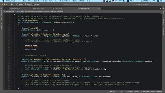
Task: Close the AppDelegate.cs tab
Action: tap(99, 9)
